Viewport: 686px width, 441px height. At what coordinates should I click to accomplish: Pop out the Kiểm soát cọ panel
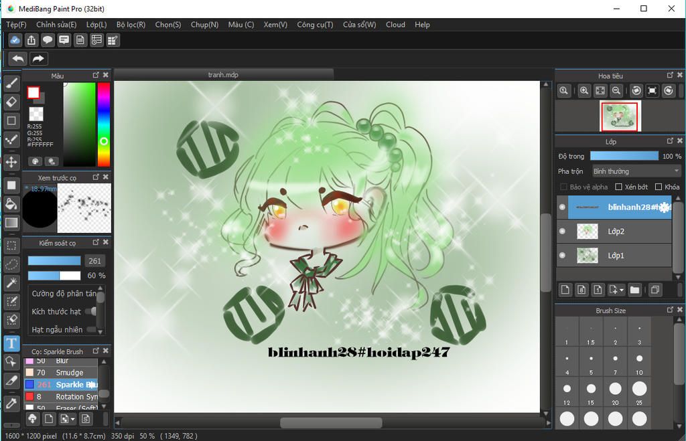point(96,242)
